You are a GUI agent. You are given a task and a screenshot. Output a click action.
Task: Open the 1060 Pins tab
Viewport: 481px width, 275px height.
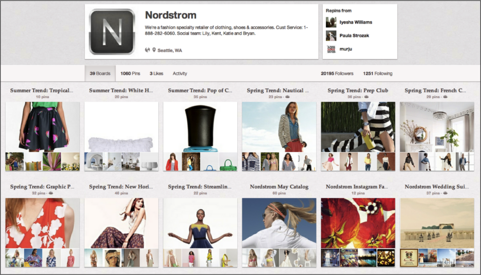pyautogui.click(x=130, y=74)
